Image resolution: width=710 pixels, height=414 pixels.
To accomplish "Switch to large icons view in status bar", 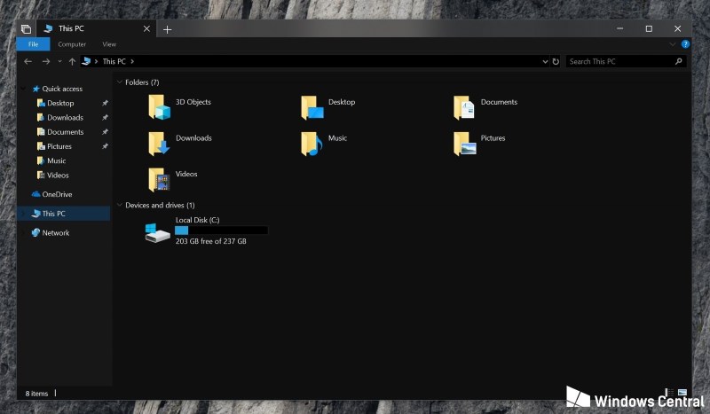I will point(682,393).
